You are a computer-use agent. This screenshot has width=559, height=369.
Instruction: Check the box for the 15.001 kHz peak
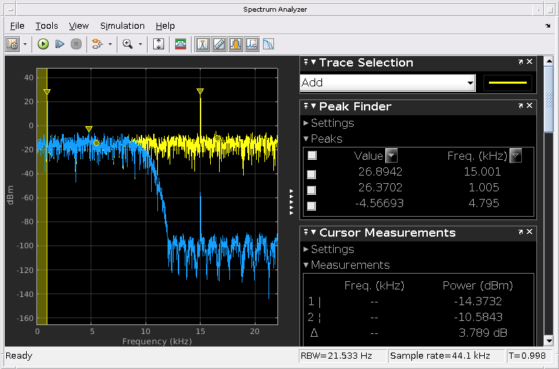(x=312, y=174)
